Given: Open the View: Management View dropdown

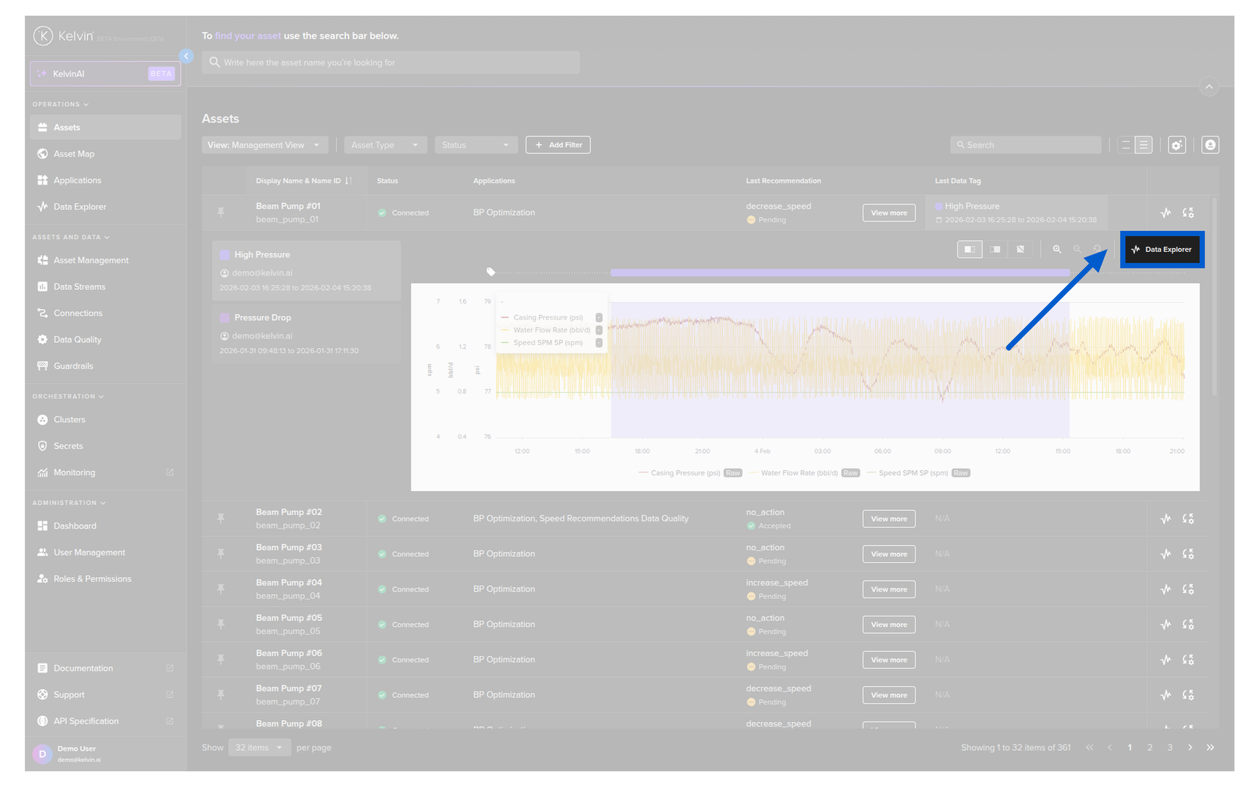Looking at the screenshot, I should (264, 145).
